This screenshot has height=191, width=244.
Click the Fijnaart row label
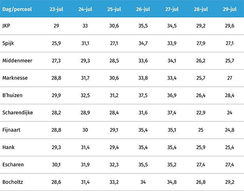click(x=11, y=130)
